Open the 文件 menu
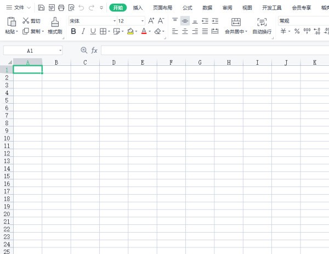Image resolution: width=329 pixels, height=254 pixels. (x=19, y=8)
